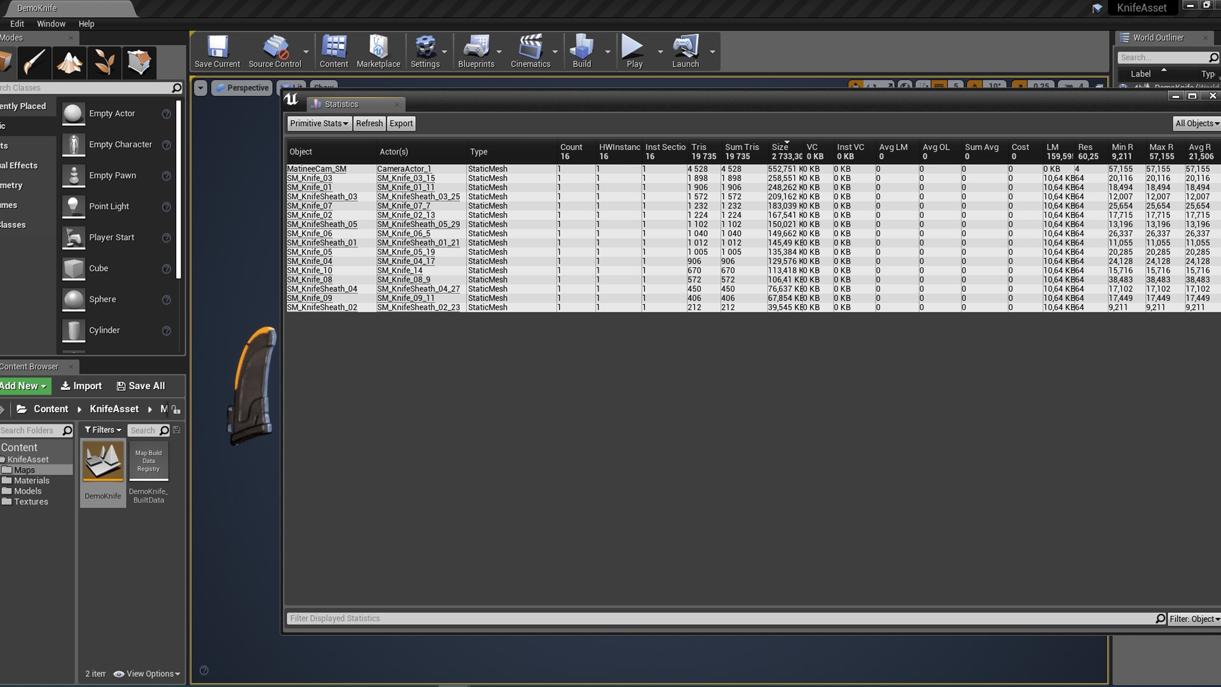Screen dimensions: 1221x687
Task: Open the Window menu
Action: pos(51,24)
